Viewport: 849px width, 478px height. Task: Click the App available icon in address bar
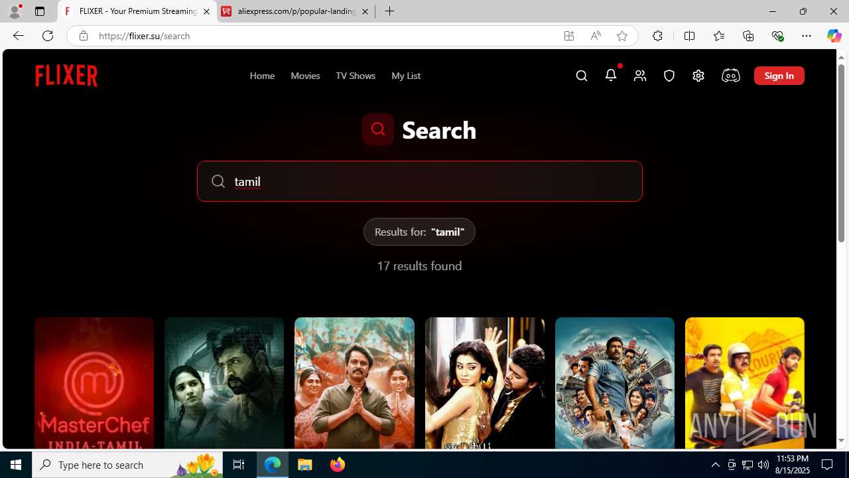(569, 36)
